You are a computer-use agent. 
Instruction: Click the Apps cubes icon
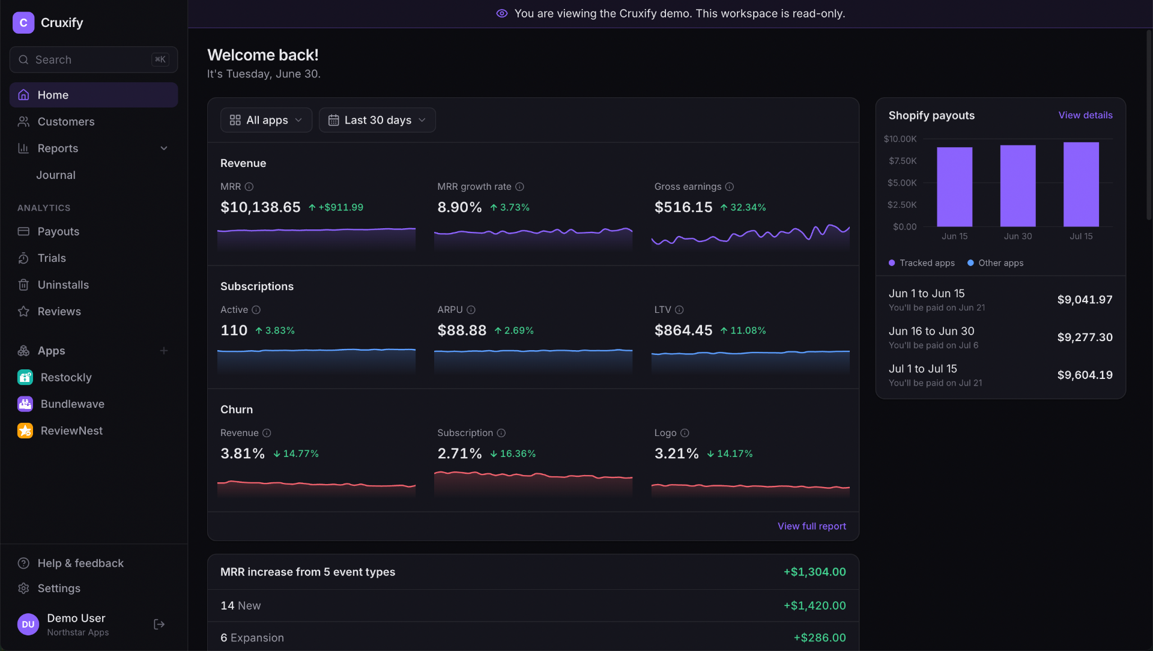click(23, 351)
